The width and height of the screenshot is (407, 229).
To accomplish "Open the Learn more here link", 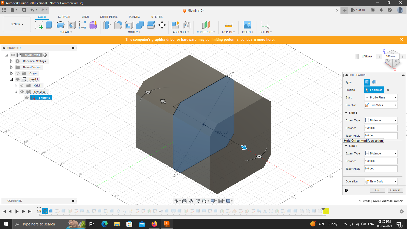I will tap(260, 39).
